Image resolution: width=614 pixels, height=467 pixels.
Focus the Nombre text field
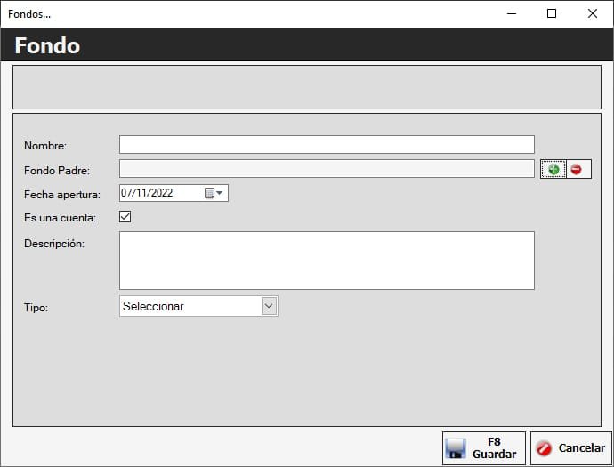pos(327,145)
